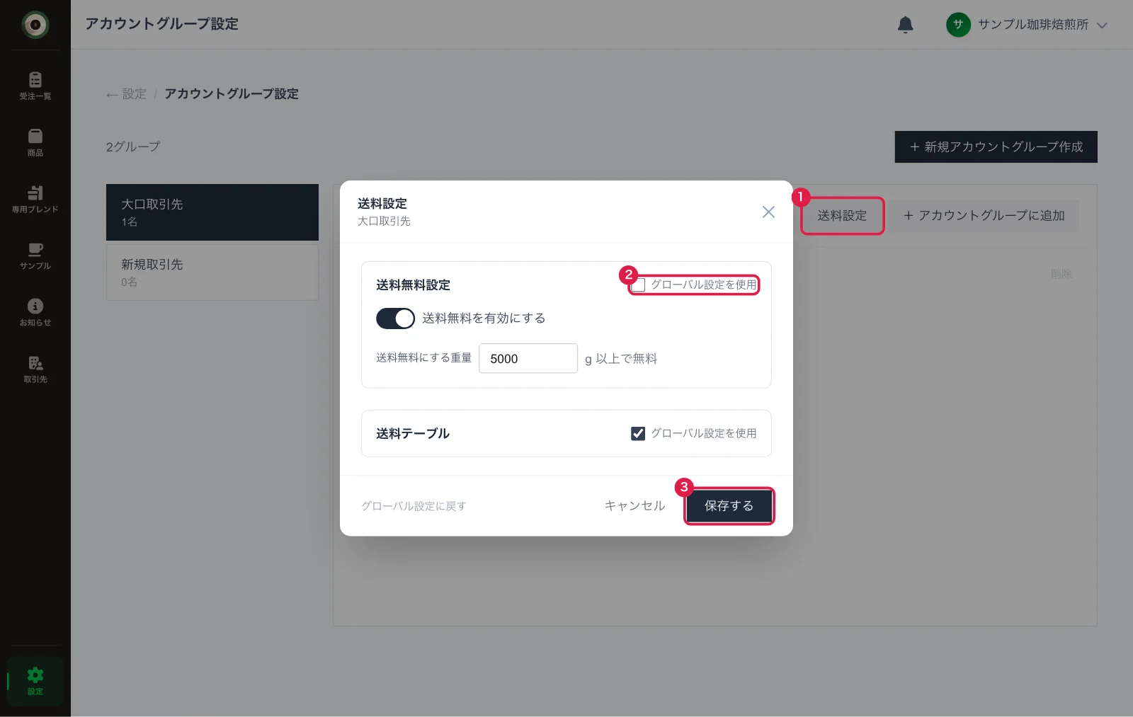Open the 取引先 clients sidebar icon
The width and height of the screenshot is (1133, 717).
[x=35, y=369]
